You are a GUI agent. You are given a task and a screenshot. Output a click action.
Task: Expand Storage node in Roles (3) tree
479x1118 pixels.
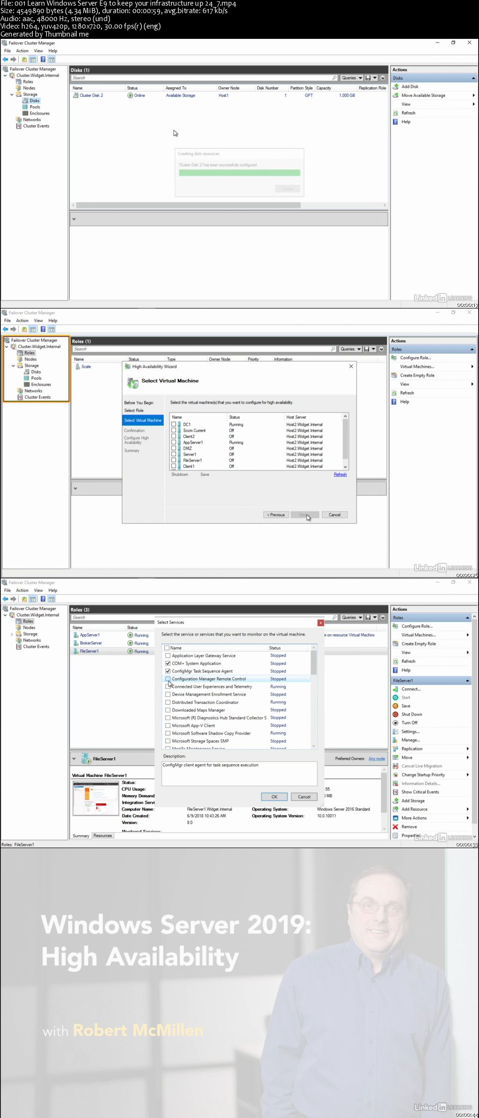coord(12,634)
